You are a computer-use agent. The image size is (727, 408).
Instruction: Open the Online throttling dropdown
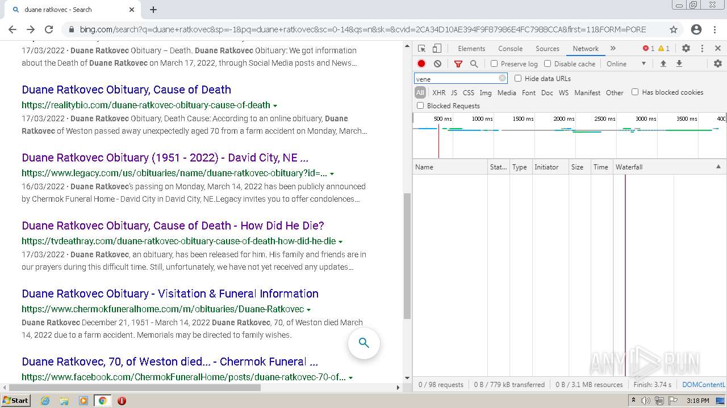tap(626, 64)
